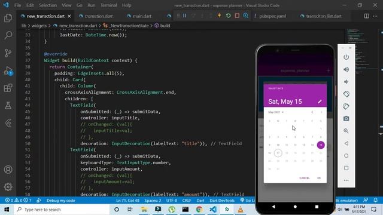Open the Manage gear menu
The width and height of the screenshot is (383, 215).
coord(8,187)
